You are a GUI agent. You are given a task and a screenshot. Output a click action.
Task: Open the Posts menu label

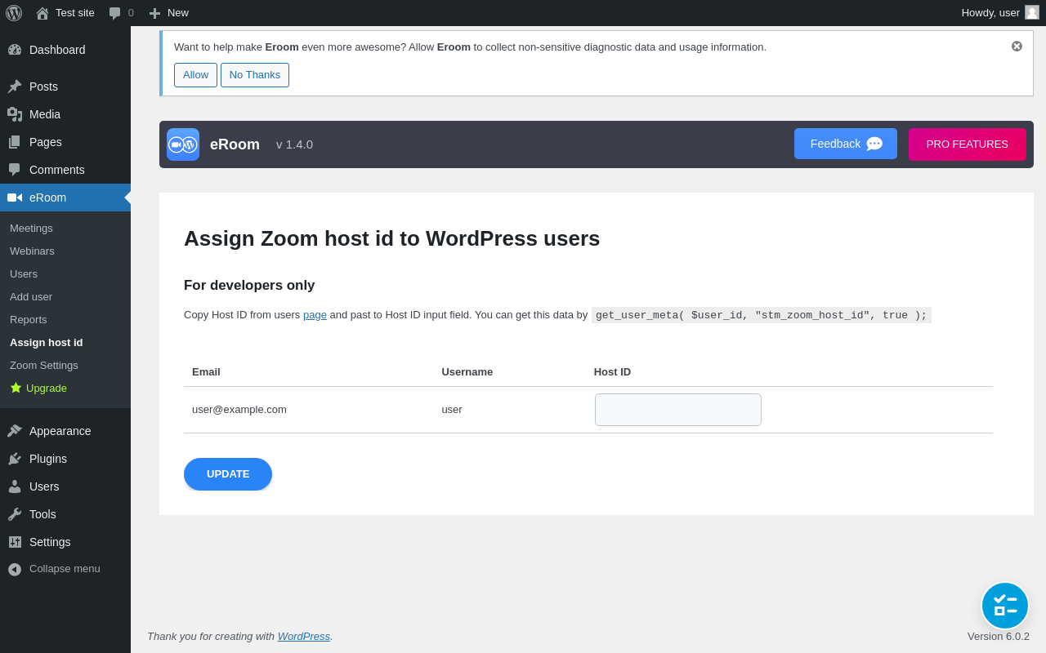coord(43,87)
